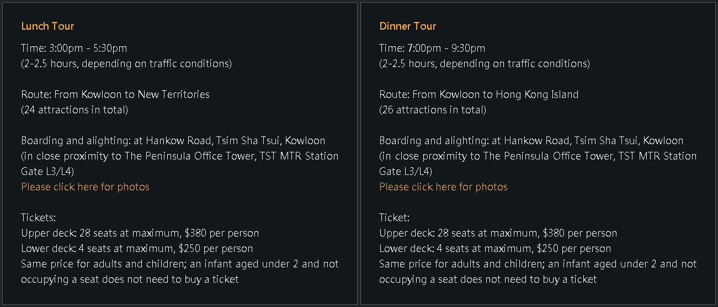Click Dinner Tour boarding and alighting line
Image resolution: width=718 pixels, height=307 pixels.
click(531, 140)
